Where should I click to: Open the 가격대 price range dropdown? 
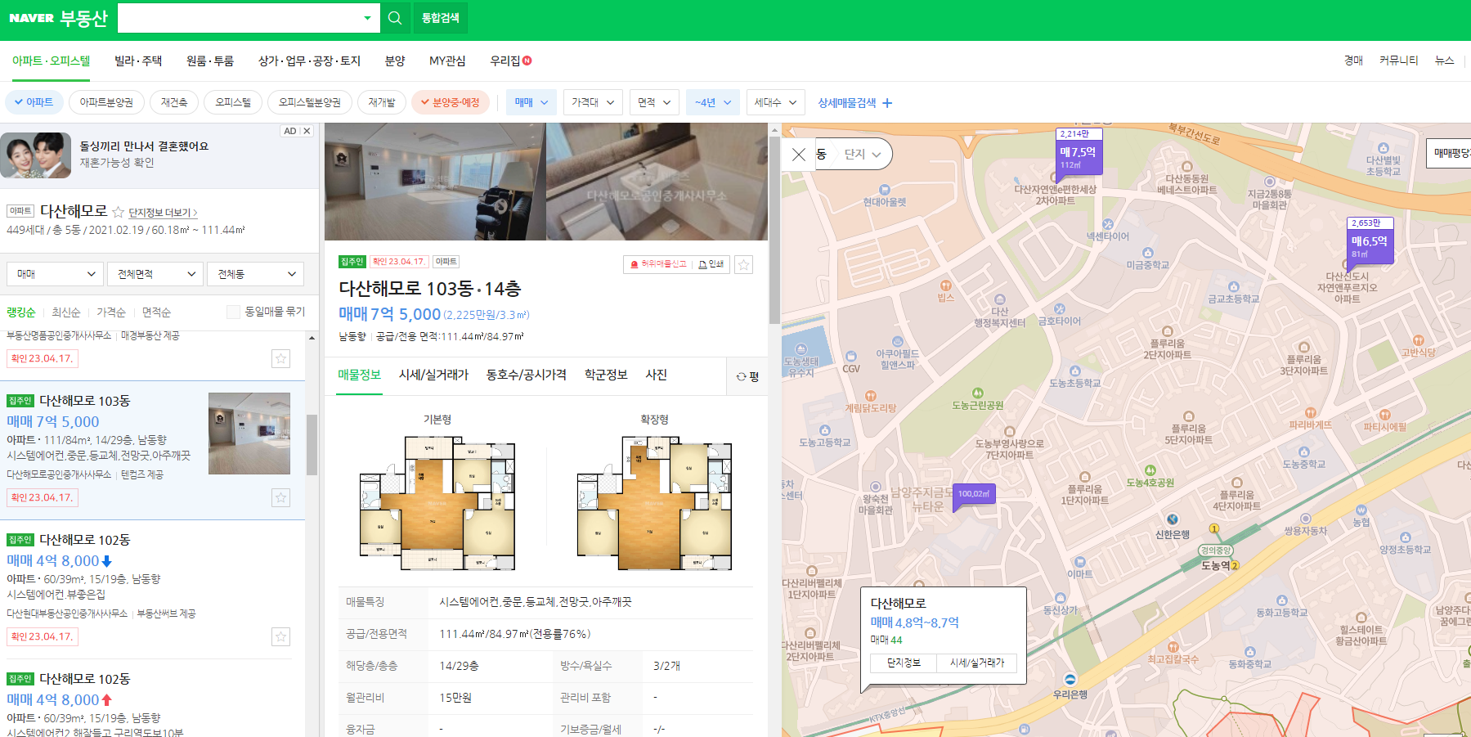[x=593, y=102]
